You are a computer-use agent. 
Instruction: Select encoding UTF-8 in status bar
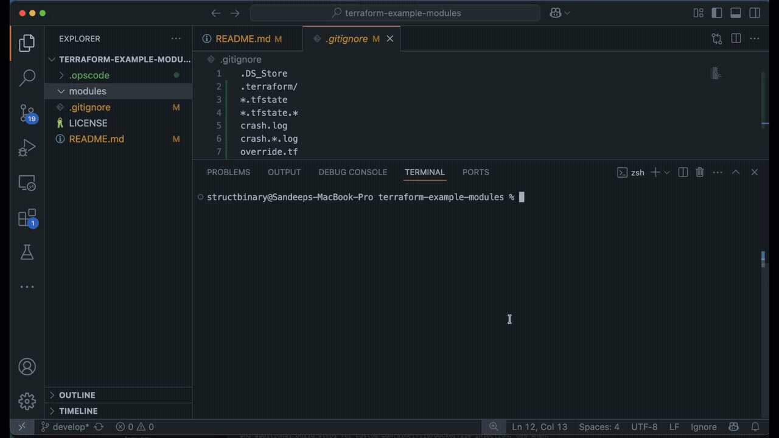[x=645, y=426]
